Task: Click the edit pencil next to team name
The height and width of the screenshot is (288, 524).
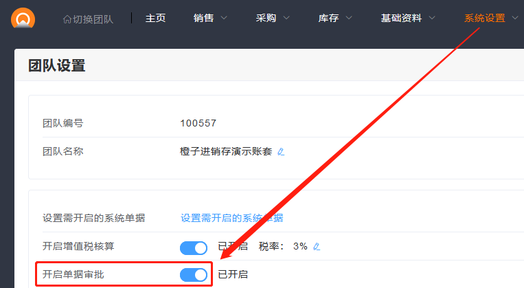Action: tap(280, 151)
